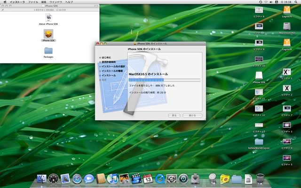Open iCal from the Dock
Image resolution: width=301 pixels, height=188 pixels.
tap(148, 179)
